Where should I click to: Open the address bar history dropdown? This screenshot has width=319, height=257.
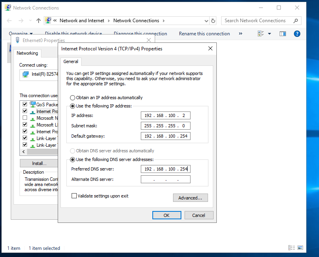click(x=206, y=21)
